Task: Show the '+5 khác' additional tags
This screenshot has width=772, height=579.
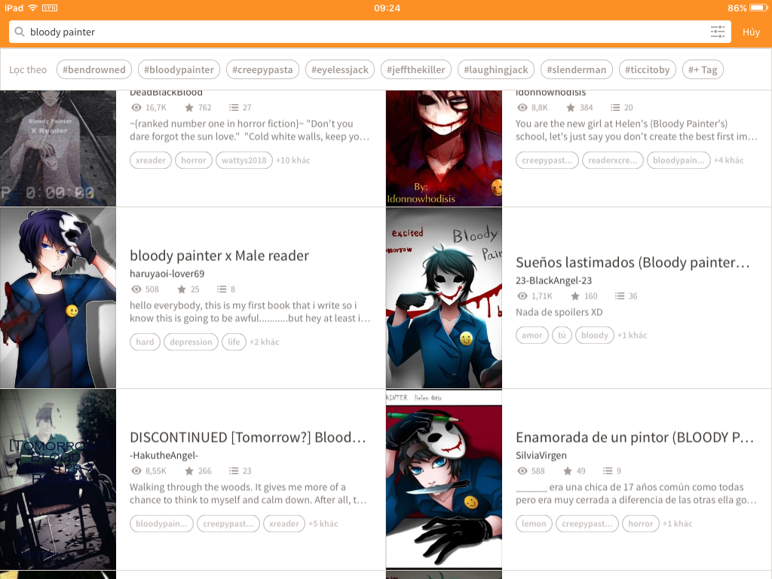Action: click(323, 523)
